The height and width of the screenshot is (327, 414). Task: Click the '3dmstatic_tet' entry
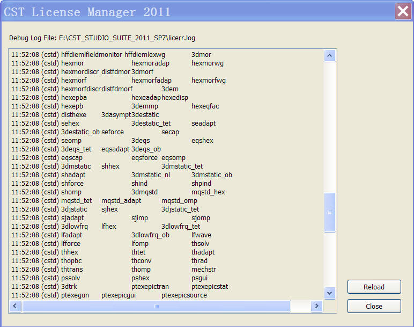[x=182, y=166]
